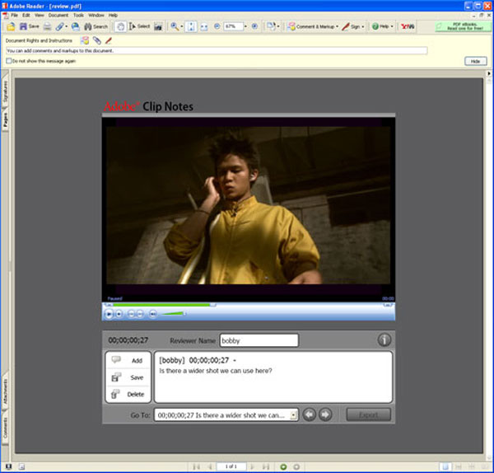Open the Tools menu
Viewport: 494px width, 473px height.
[x=78, y=15]
